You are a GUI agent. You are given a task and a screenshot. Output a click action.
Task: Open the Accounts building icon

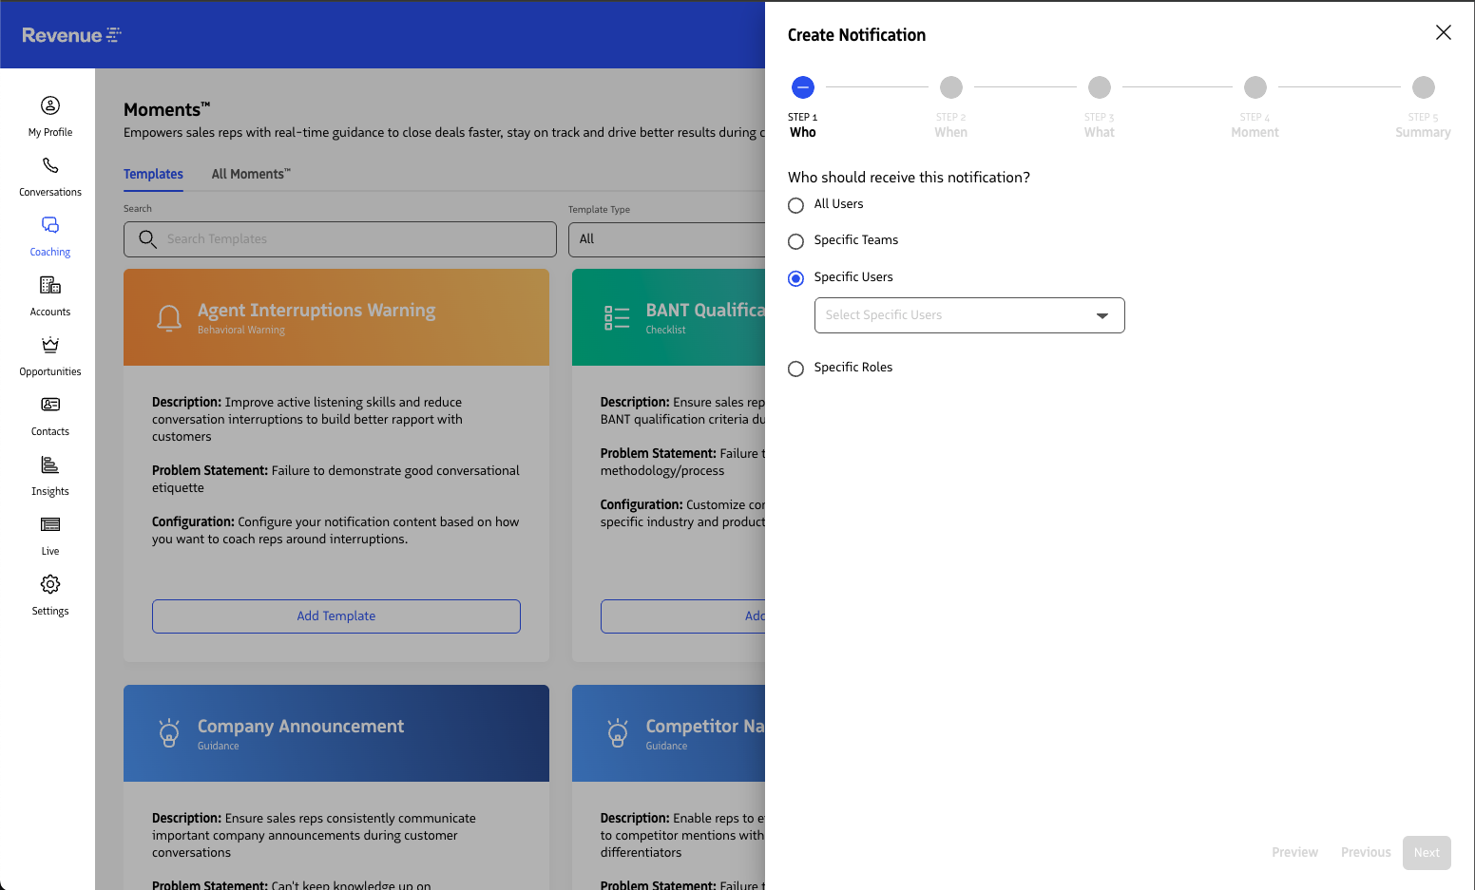[x=50, y=285]
